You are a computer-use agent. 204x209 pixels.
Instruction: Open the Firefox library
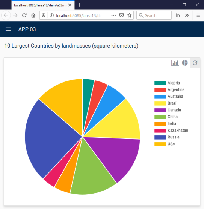tap(178, 15)
